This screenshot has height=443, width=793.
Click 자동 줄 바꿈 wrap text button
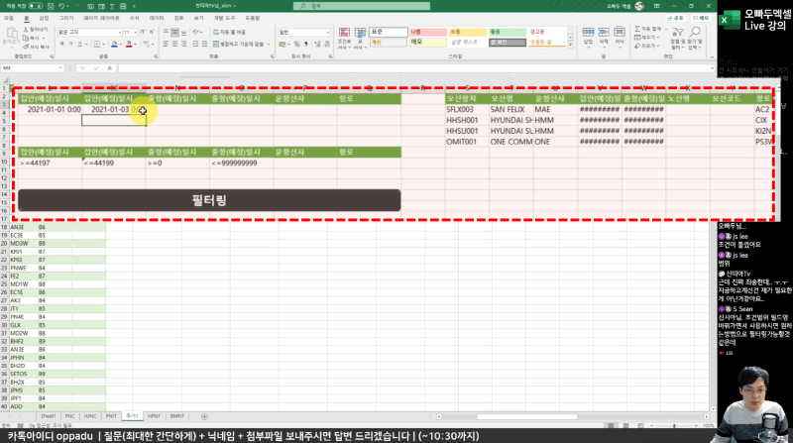click(x=229, y=32)
